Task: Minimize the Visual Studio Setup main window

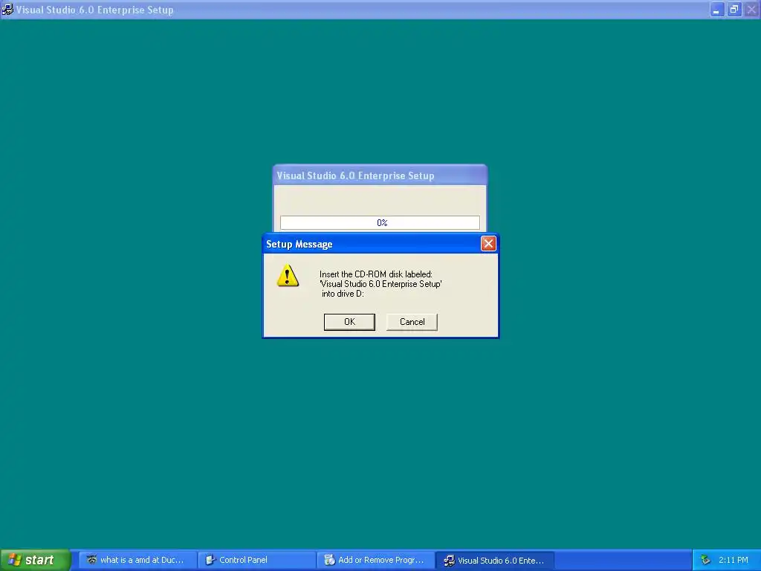Action: coord(716,10)
